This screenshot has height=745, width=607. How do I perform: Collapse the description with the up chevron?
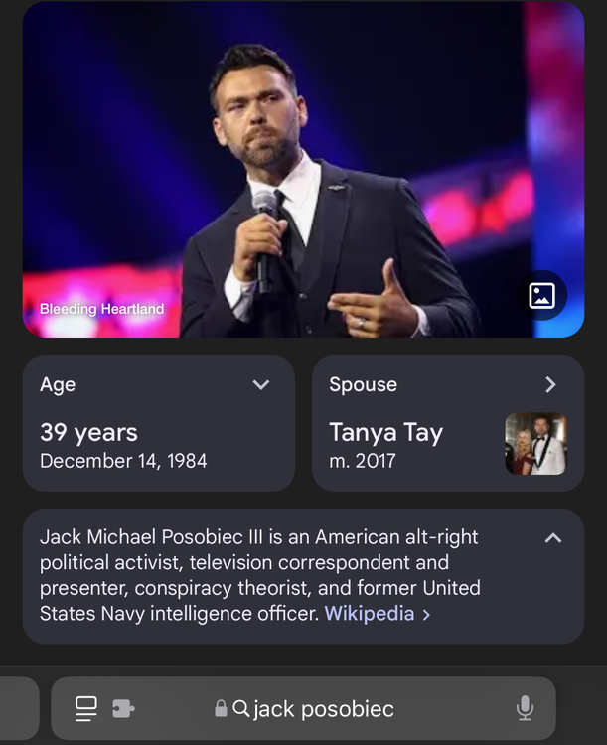point(553,538)
